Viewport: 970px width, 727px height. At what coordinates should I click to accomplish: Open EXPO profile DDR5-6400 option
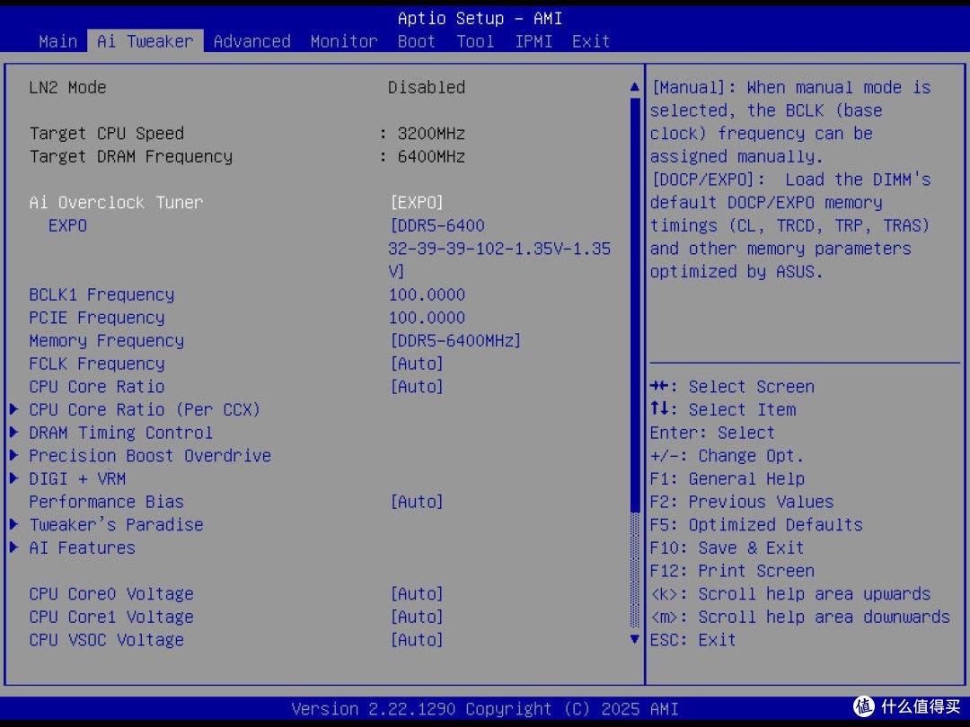tap(499, 249)
